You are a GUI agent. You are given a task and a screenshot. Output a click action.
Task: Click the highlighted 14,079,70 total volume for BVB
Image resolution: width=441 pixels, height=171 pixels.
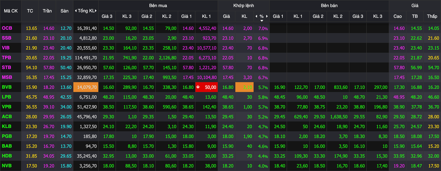[86, 87]
